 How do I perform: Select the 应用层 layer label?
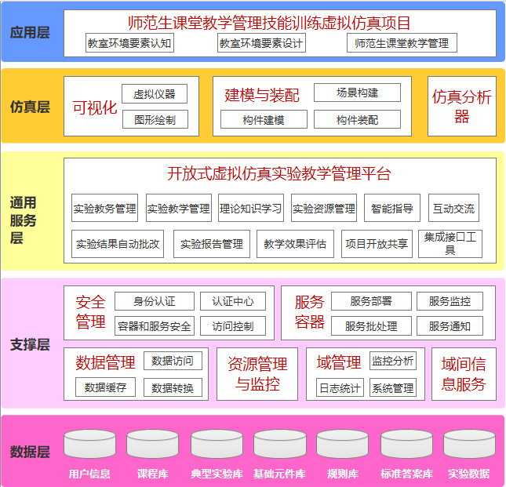pyautogui.click(x=30, y=33)
